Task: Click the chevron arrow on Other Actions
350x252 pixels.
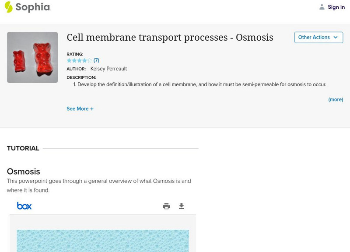Action: click(336, 38)
